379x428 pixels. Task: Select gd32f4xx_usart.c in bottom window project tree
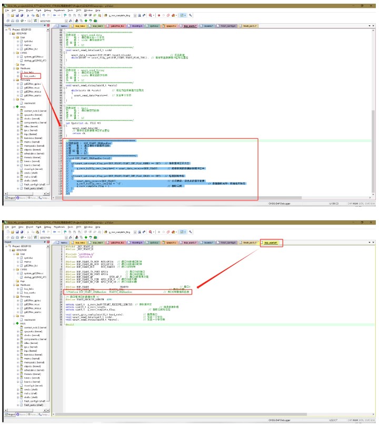pyautogui.click(x=33, y=312)
